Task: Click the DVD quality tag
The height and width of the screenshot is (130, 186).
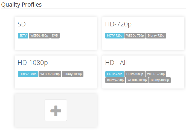Action: point(55,35)
